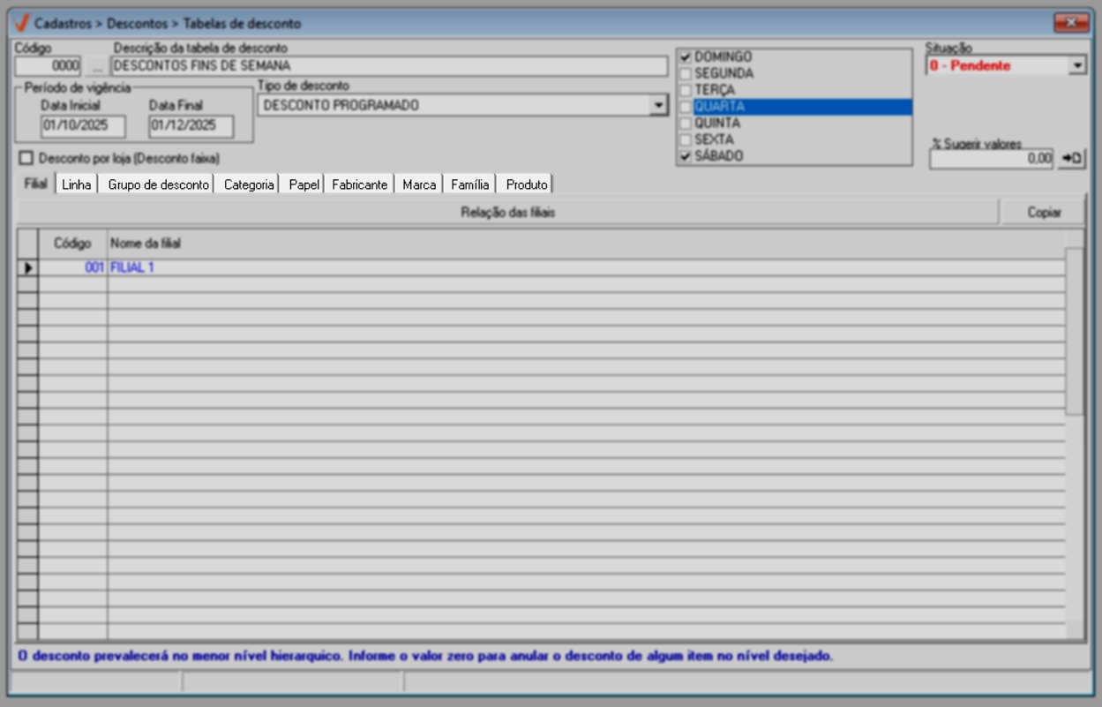
Task: Check the SEGUNDA day checkbox
Action: pyautogui.click(x=685, y=73)
